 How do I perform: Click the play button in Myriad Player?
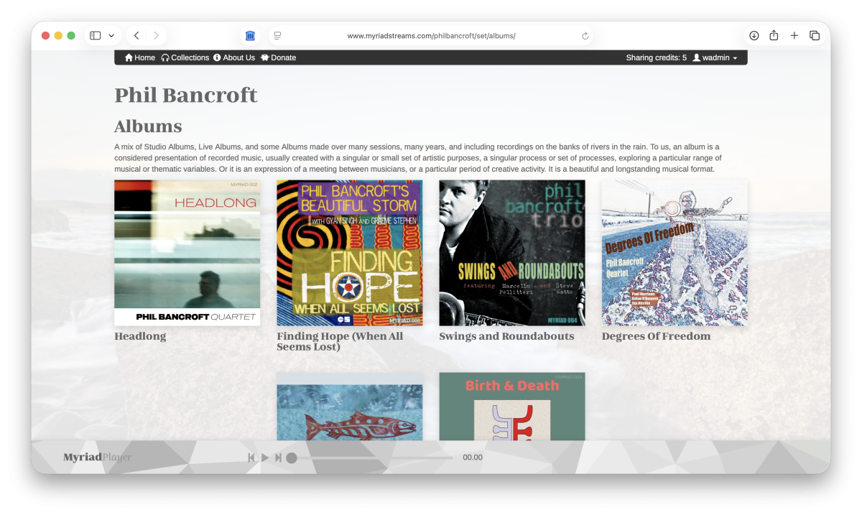265,458
